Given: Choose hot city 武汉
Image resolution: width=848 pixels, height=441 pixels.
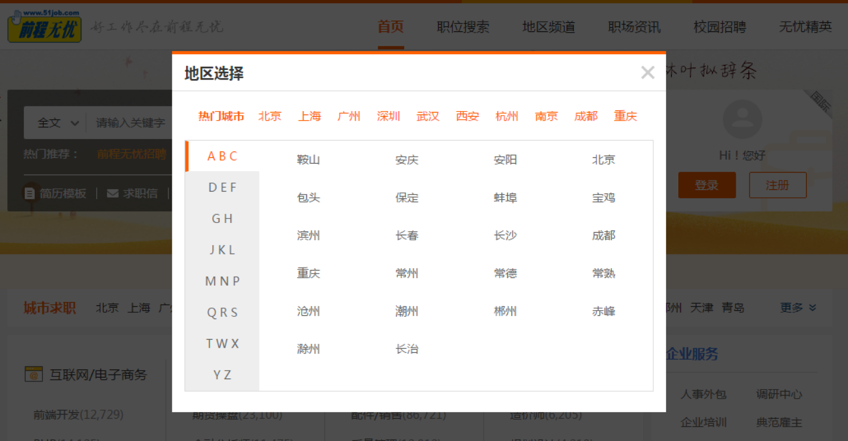Looking at the screenshot, I should (x=428, y=116).
